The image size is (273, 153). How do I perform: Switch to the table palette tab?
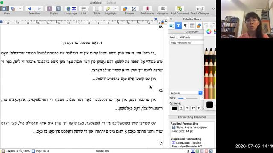[x=192, y=25]
